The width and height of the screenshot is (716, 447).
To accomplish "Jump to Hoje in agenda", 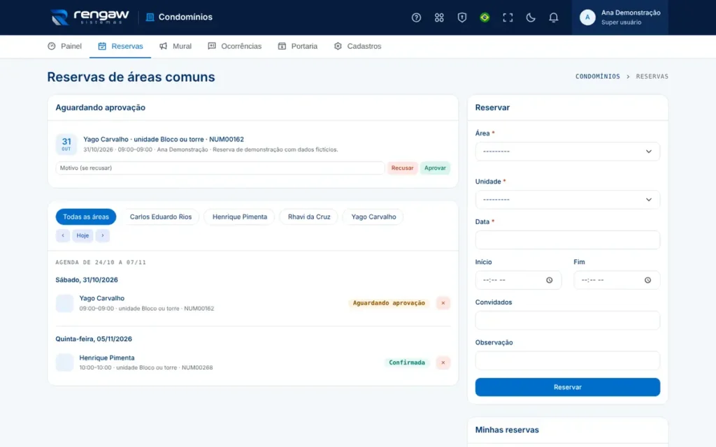I will click(83, 235).
